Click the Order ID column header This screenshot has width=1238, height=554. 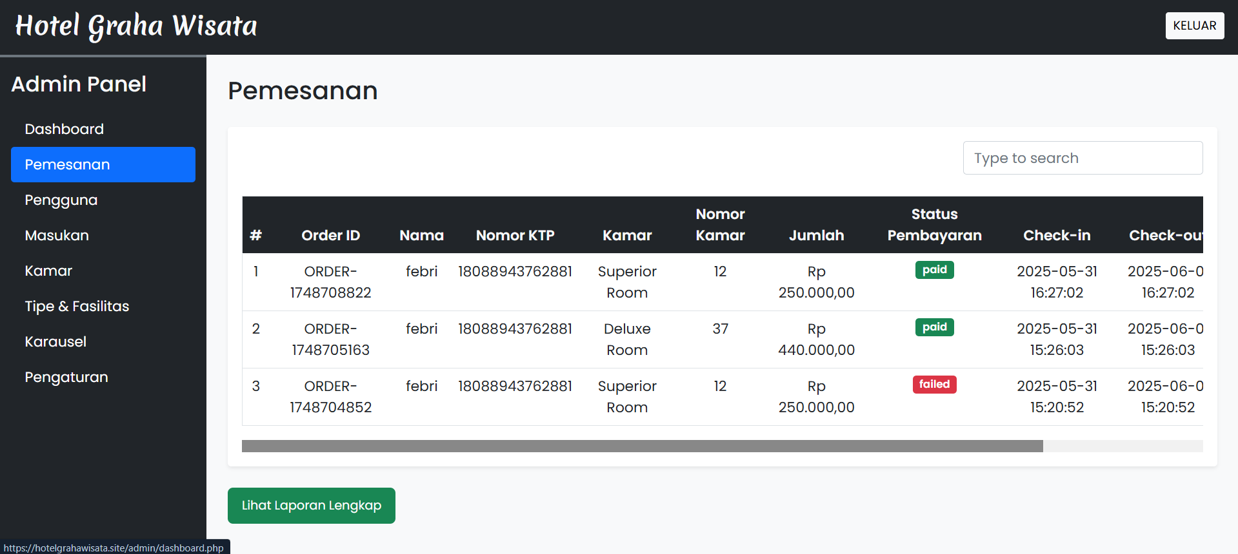pos(330,235)
